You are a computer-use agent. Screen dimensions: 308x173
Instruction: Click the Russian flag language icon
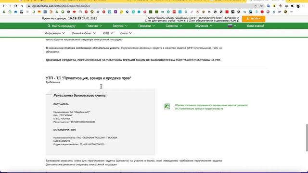pos(230,25)
